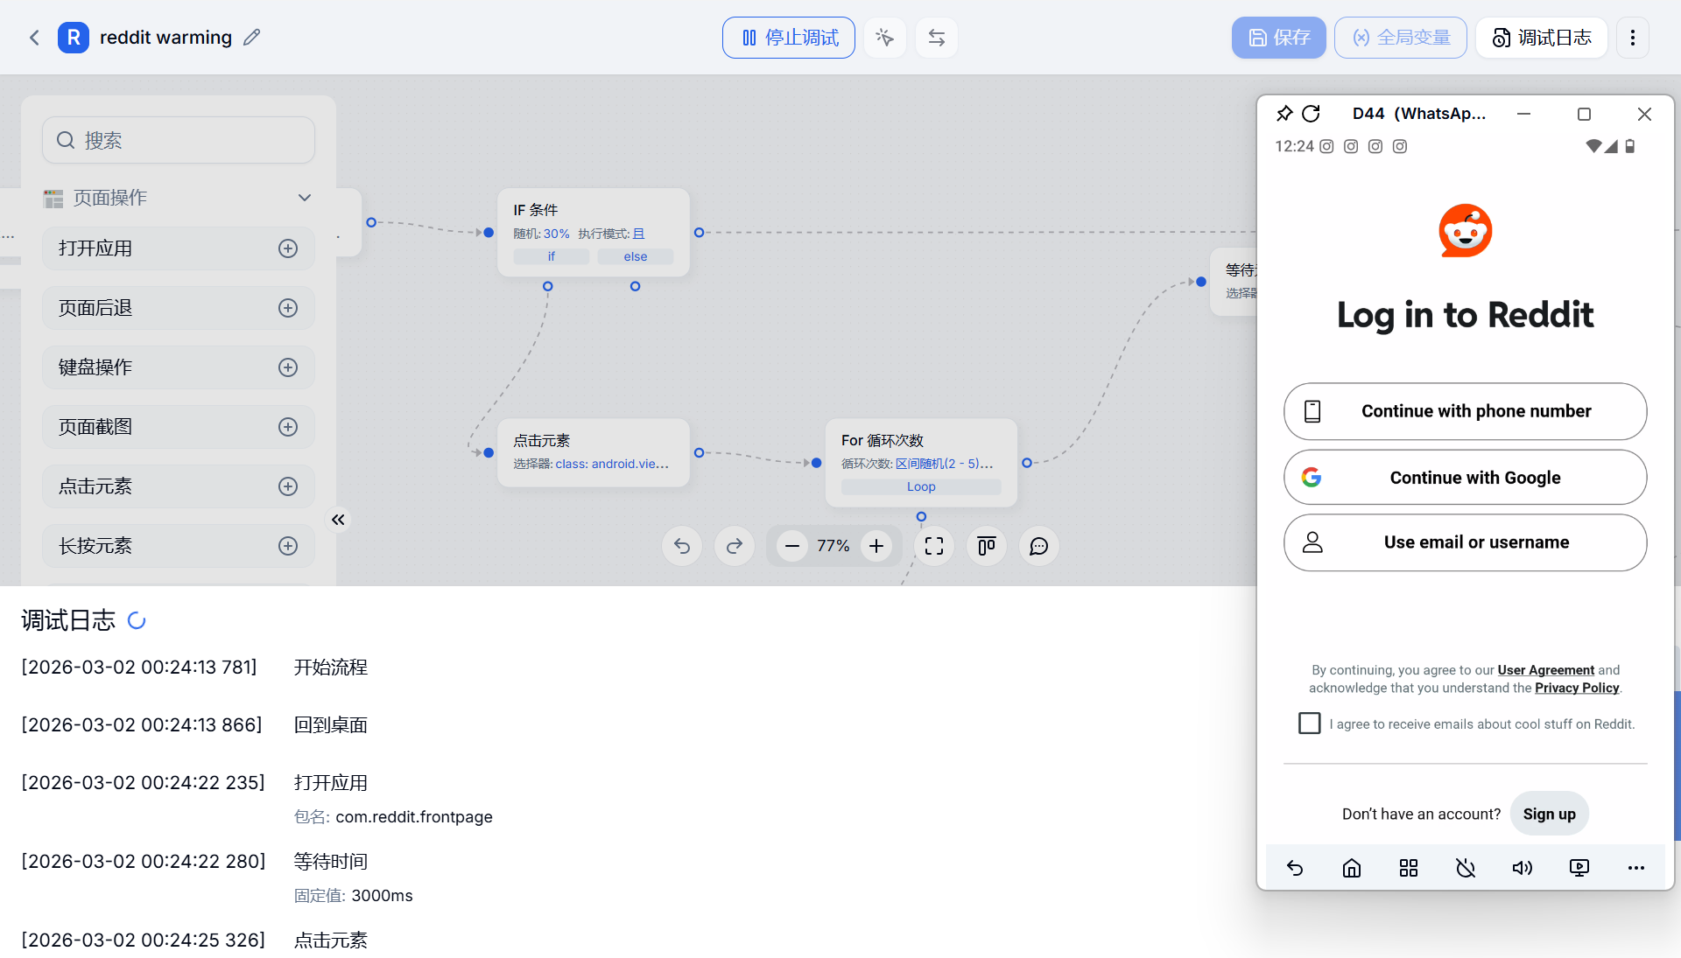Click the 页面操作 category label
Viewport: 1681px width, 958px height.
coord(110,198)
